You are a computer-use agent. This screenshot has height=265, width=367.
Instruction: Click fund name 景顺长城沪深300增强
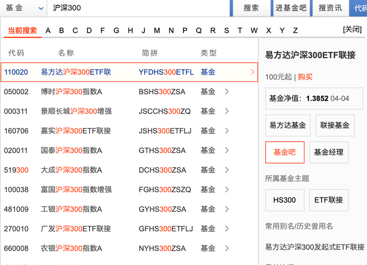click(x=76, y=111)
